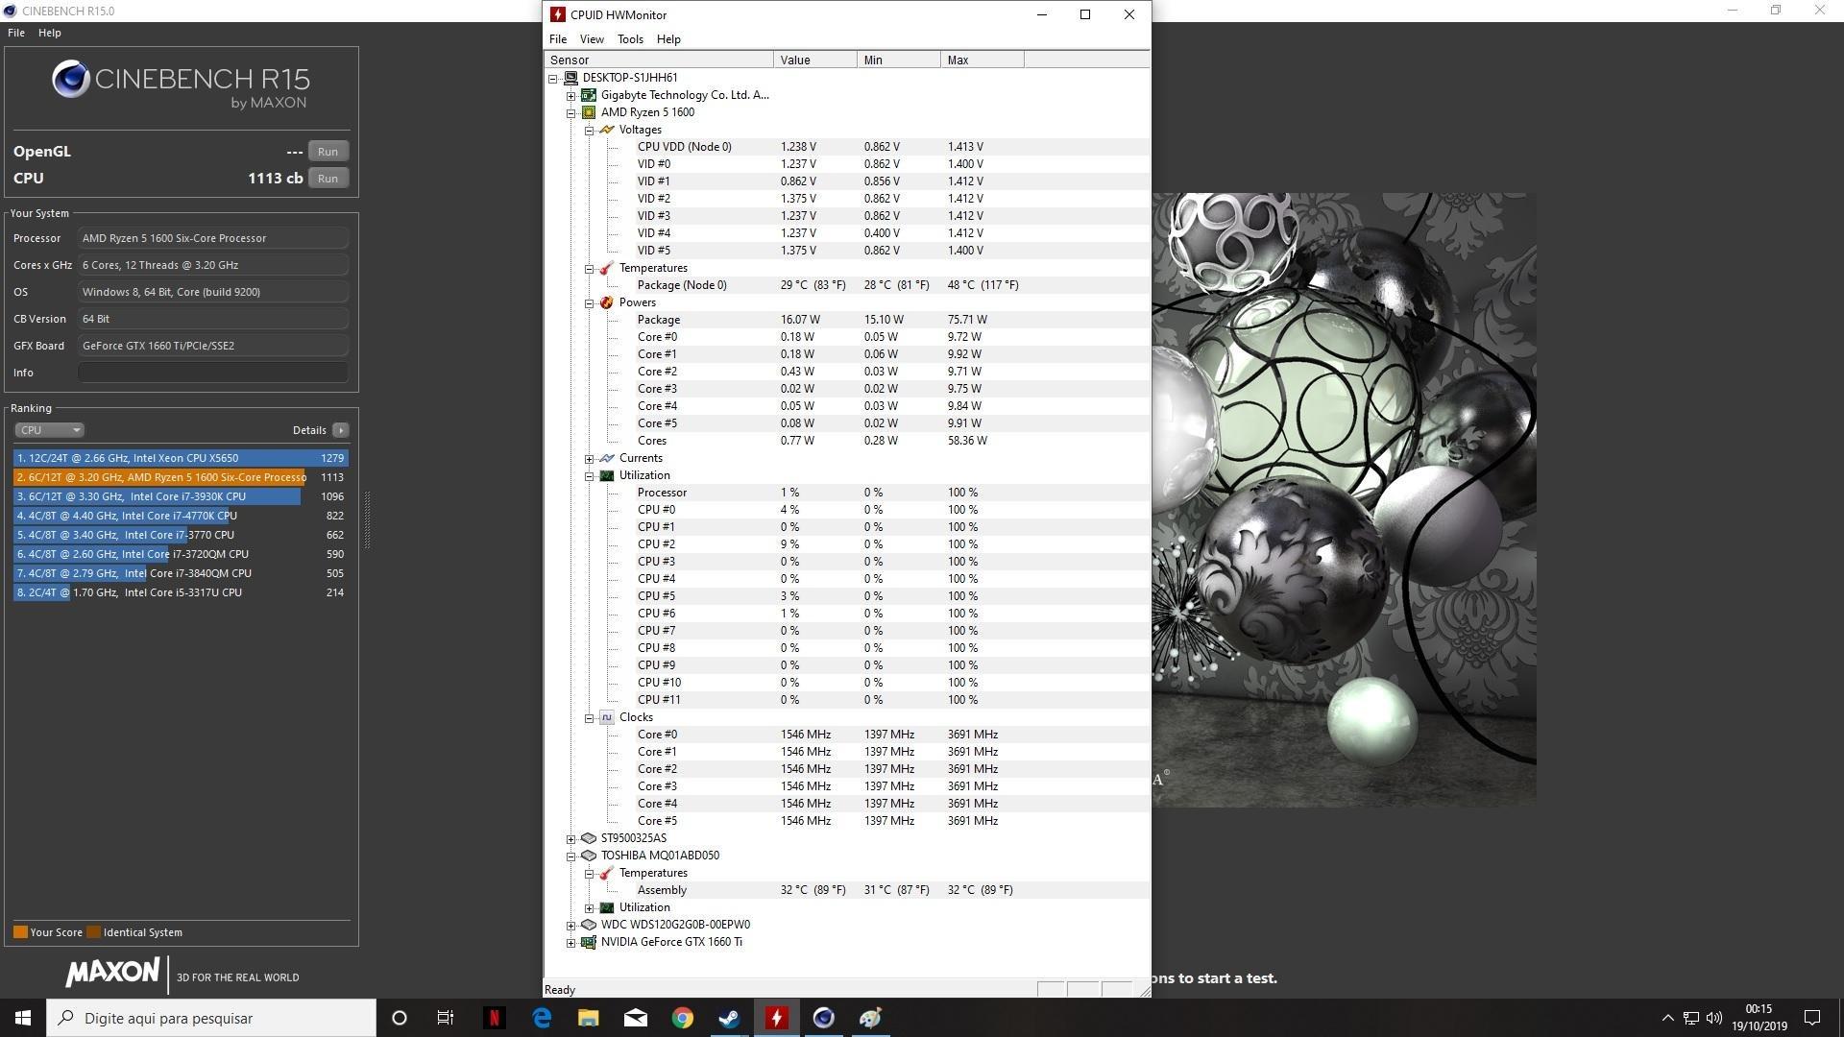Image resolution: width=1844 pixels, height=1037 pixels.
Task: Select the Core i7-3930K ranking entry
Action: tap(181, 497)
